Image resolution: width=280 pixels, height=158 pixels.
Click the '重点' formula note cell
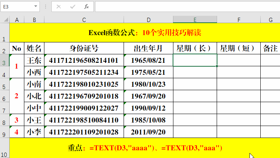(x=145, y=148)
